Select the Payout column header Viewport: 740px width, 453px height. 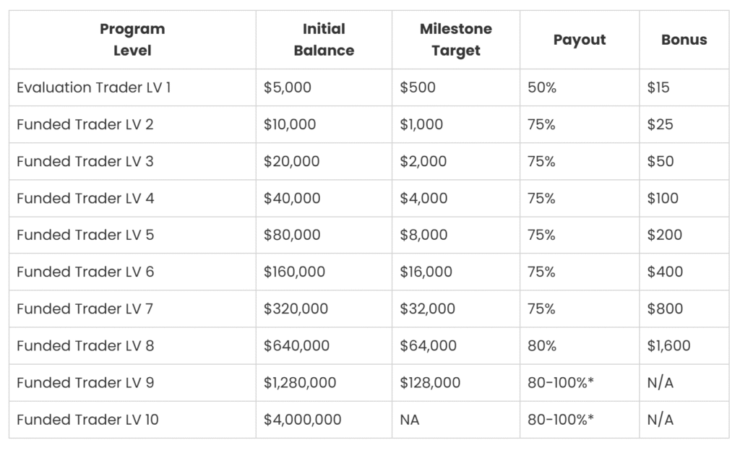coord(580,40)
